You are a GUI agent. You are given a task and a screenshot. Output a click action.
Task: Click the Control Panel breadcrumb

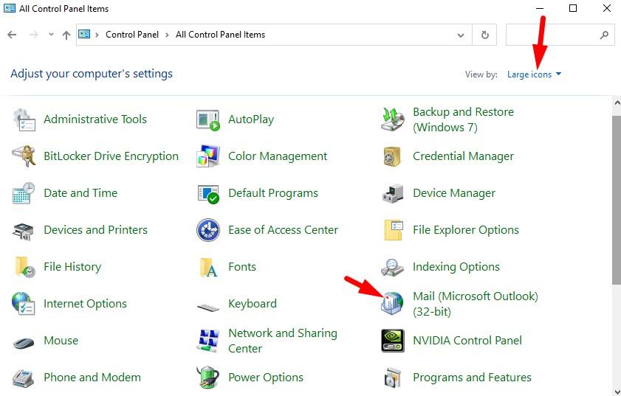pyautogui.click(x=132, y=35)
